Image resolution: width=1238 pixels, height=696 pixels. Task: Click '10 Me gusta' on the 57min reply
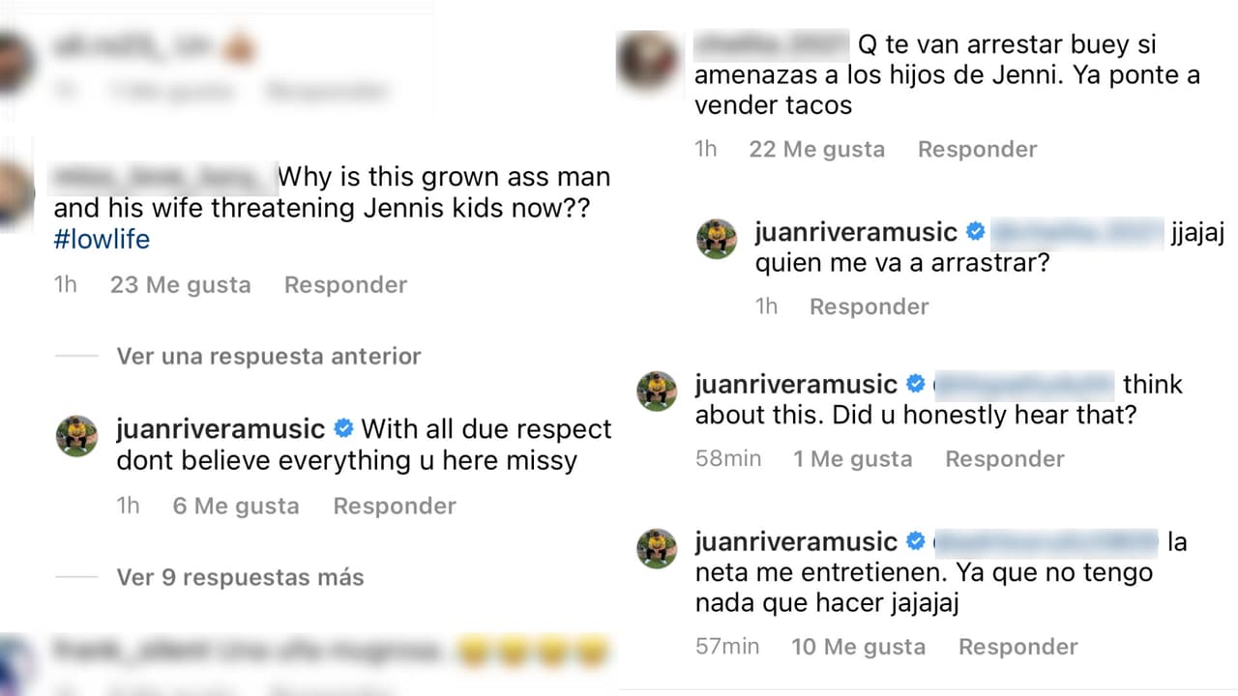click(858, 646)
